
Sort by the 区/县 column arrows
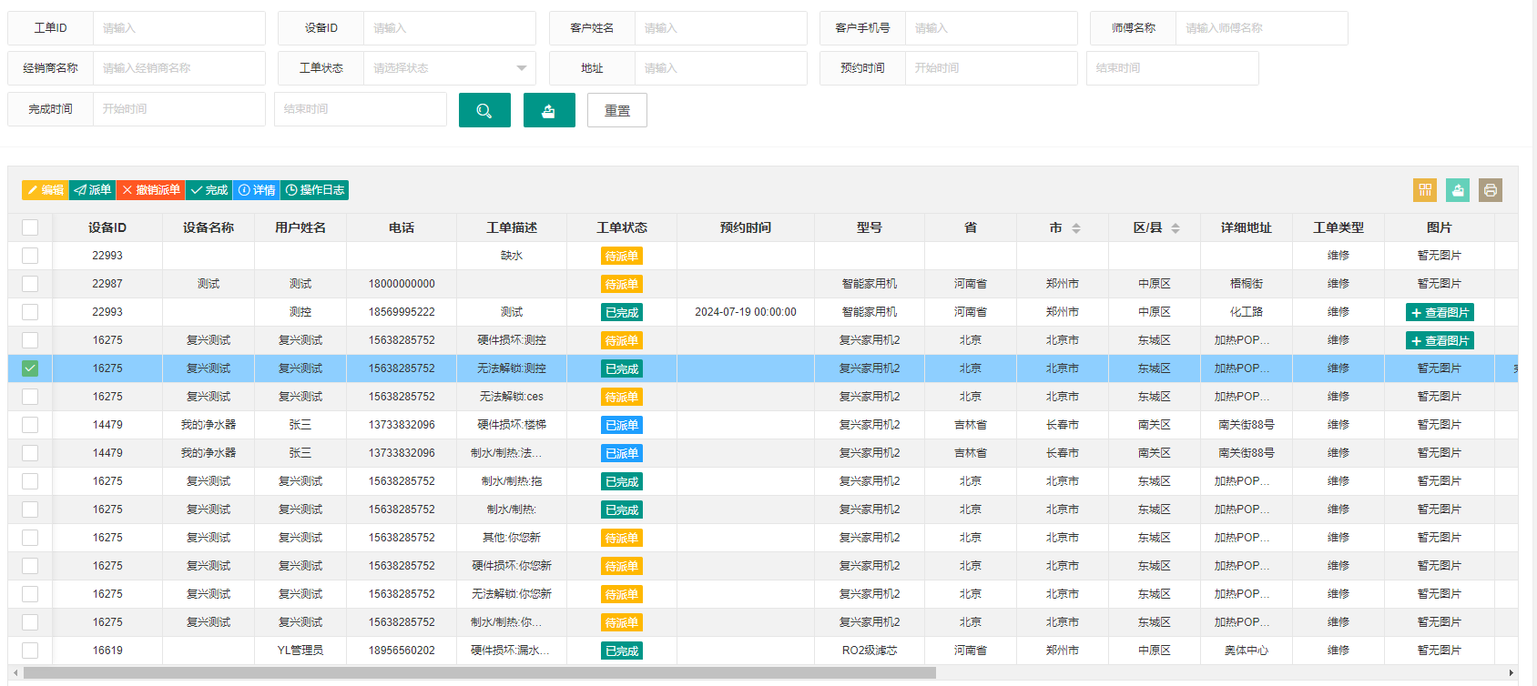(1176, 228)
